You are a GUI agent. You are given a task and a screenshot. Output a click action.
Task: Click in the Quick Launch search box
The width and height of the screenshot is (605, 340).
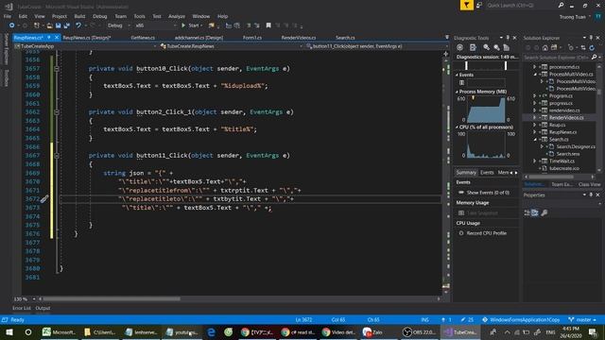521,6
